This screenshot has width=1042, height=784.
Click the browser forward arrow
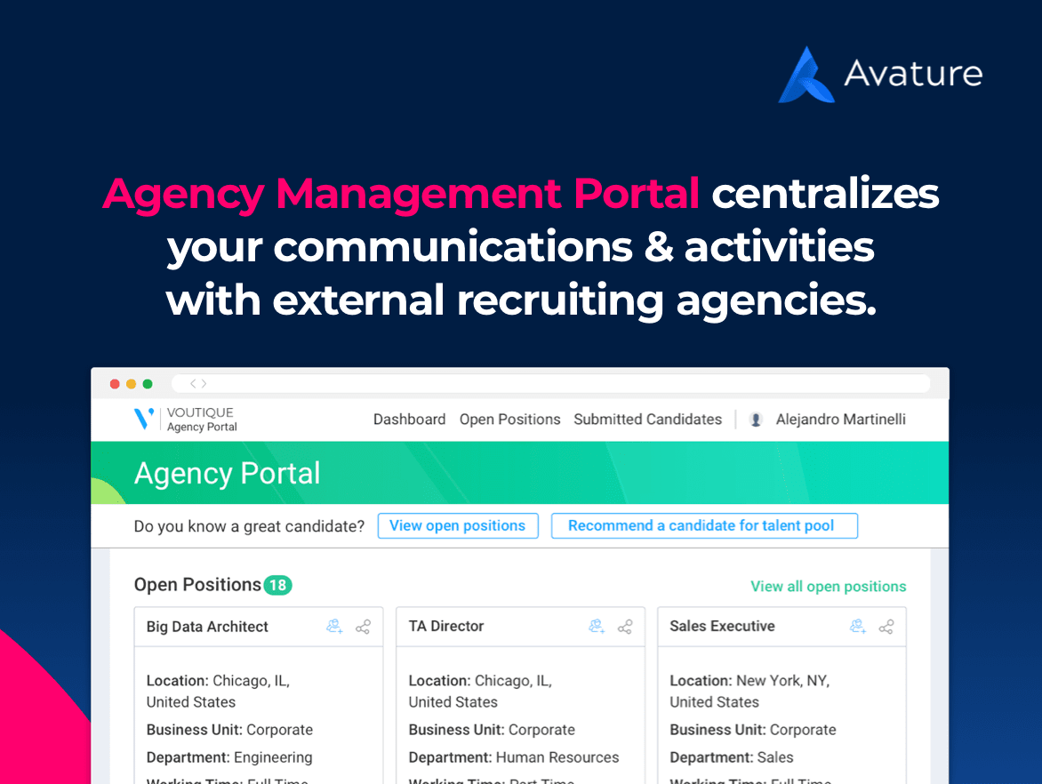tap(204, 383)
